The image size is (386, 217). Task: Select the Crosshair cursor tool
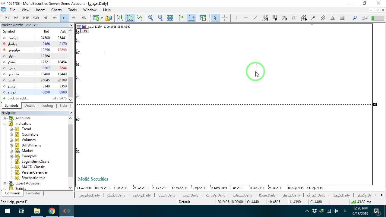225,18
